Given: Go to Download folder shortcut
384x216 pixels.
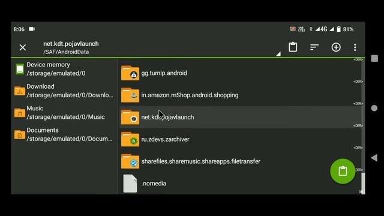Looking at the screenshot, I should click(x=64, y=91).
